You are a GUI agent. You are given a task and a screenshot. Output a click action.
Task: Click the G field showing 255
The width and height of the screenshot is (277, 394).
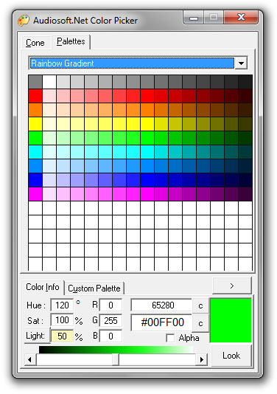tap(111, 321)
